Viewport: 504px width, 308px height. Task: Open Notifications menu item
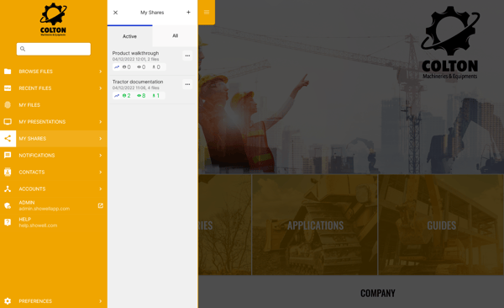coord(54,156)
